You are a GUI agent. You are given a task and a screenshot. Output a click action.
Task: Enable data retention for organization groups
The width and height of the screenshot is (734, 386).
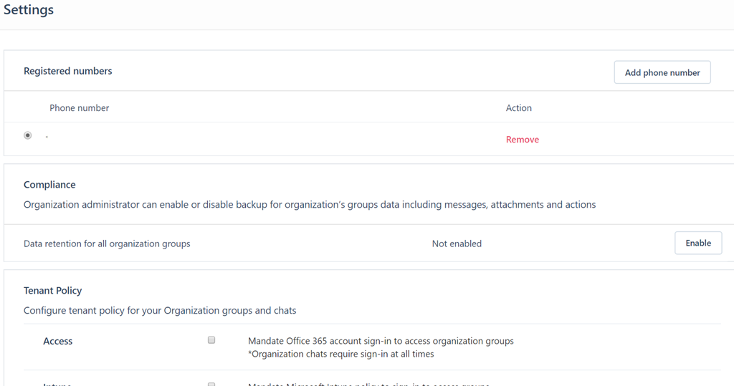[697, 243]
